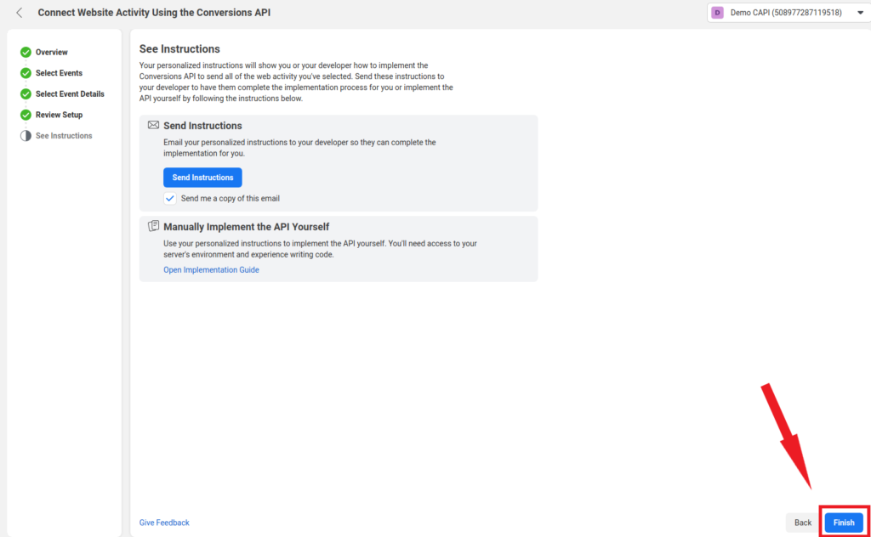
Task: Click the back arrow icon at top left
Action: 20,12
